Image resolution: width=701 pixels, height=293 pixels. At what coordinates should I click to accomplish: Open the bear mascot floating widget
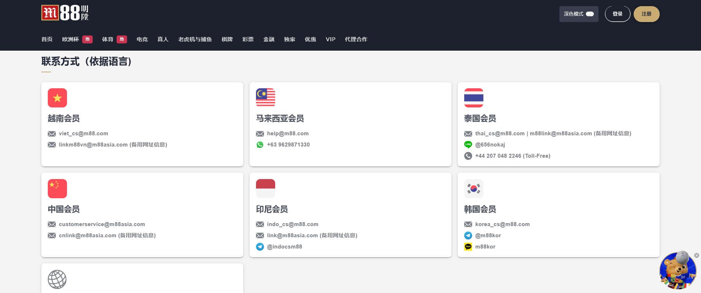pos(677,271)
